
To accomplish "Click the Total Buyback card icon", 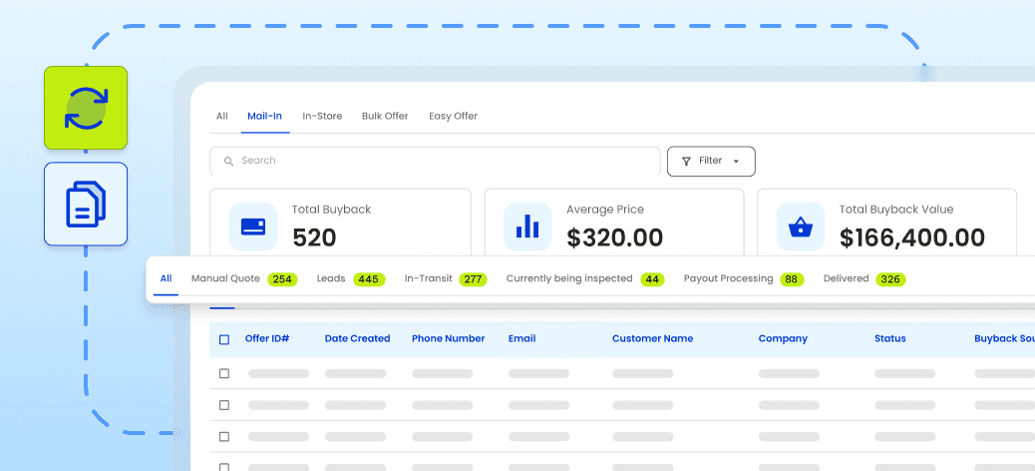I will click(x=253, y=227).
